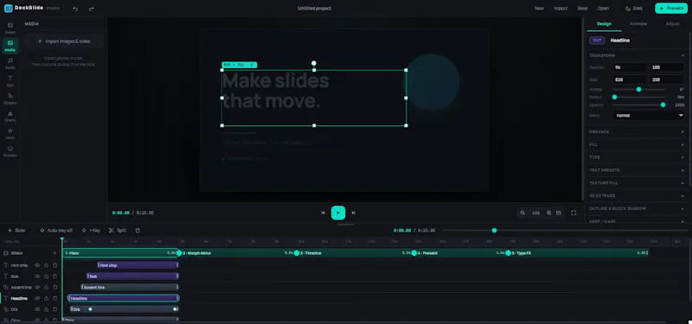This screenshot has height=324, width=692.
Task: Undo the last action
Action: [x=75, y=9]
